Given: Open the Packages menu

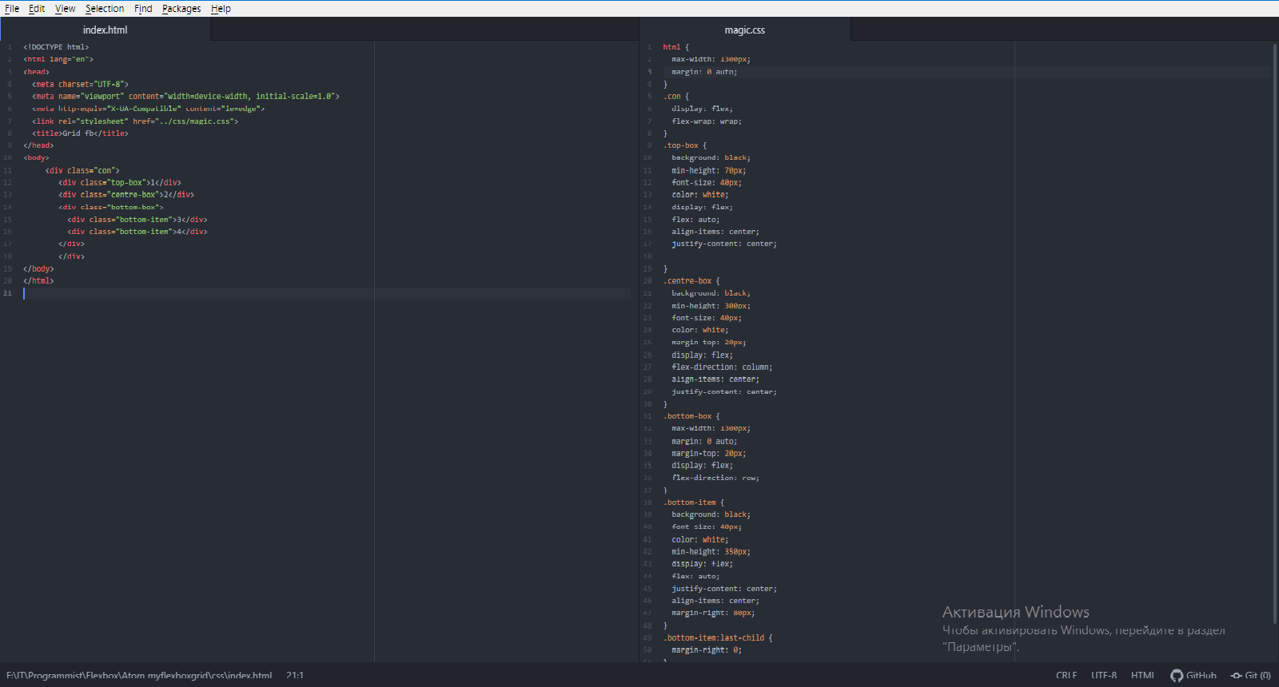Looking at the screenshot, I should click(181, 9).
